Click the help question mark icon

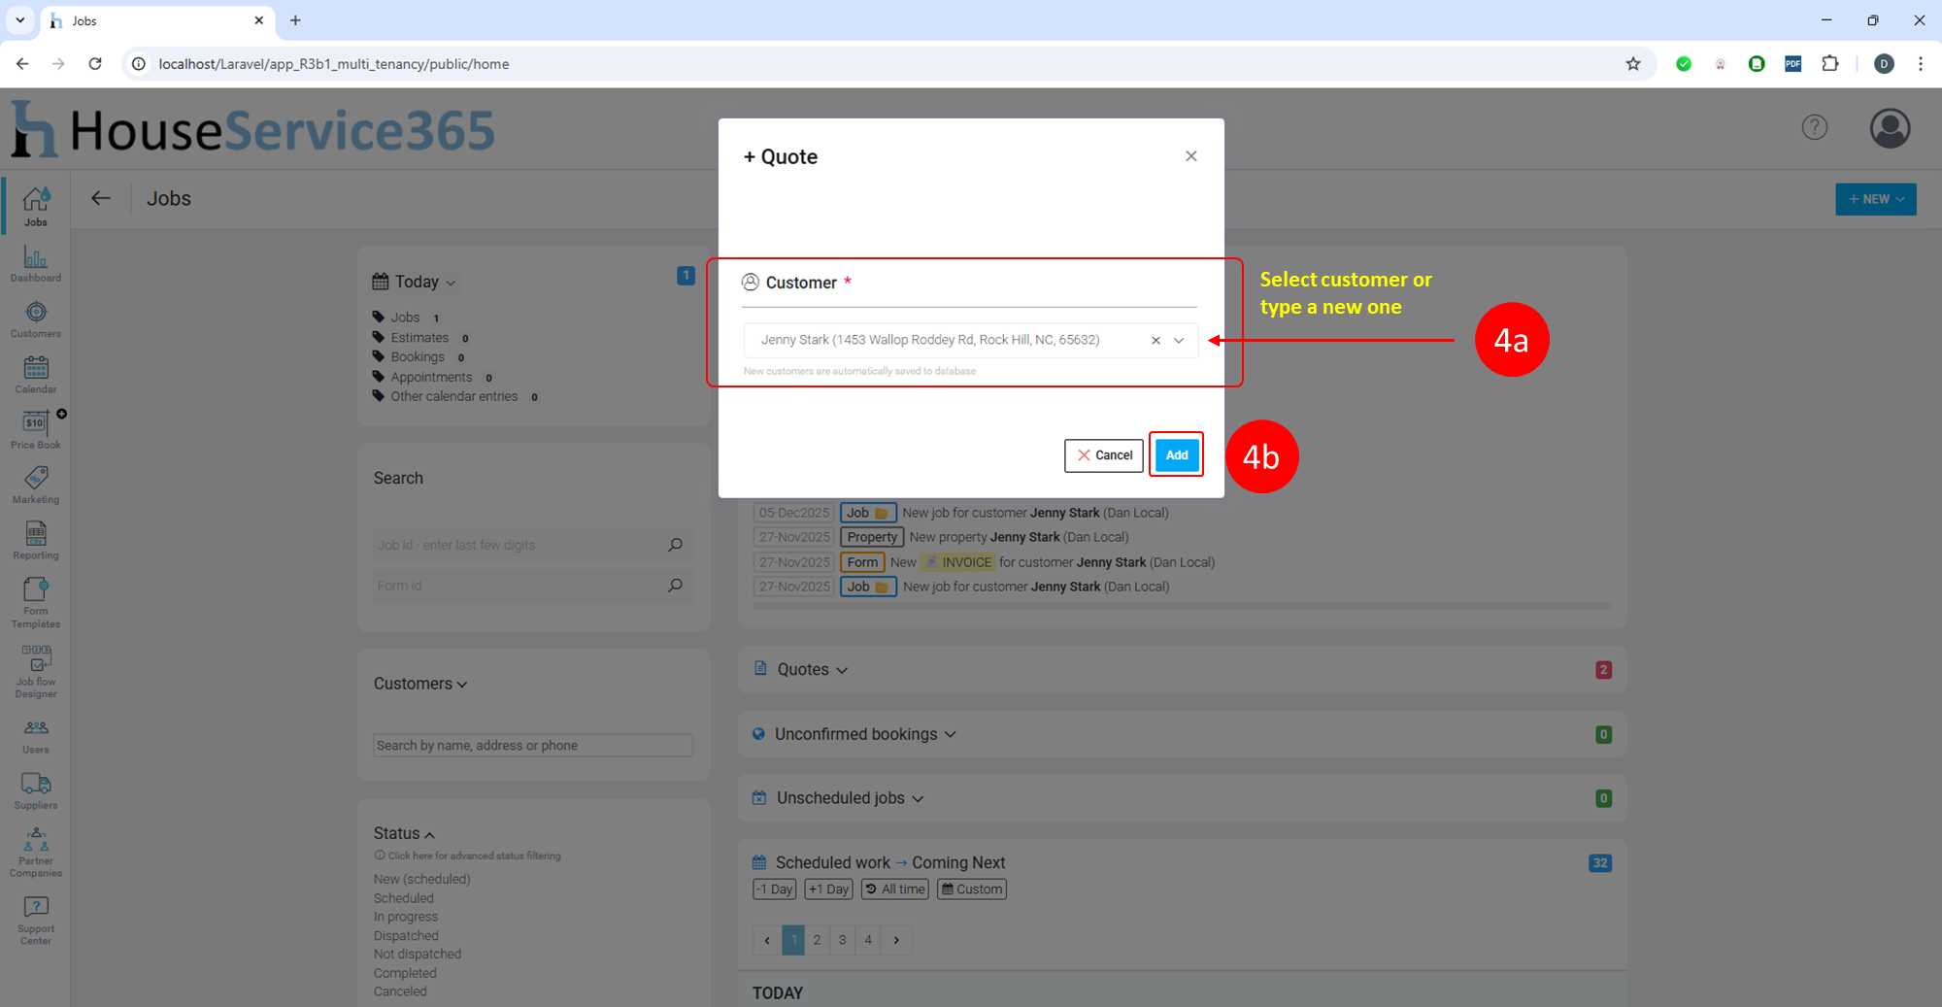pos(1814,127)
